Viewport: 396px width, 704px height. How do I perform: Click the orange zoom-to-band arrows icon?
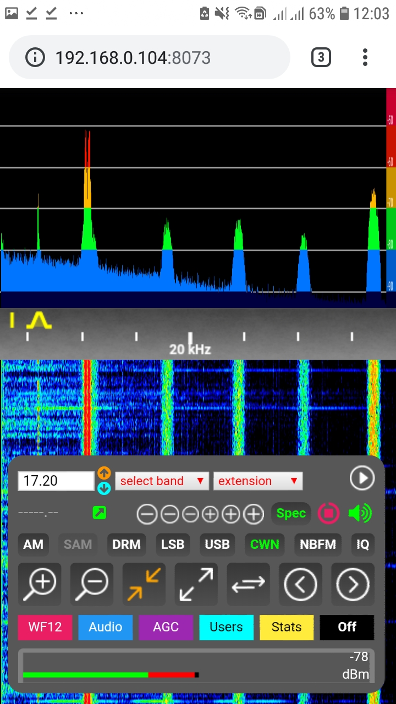(144, 584)
